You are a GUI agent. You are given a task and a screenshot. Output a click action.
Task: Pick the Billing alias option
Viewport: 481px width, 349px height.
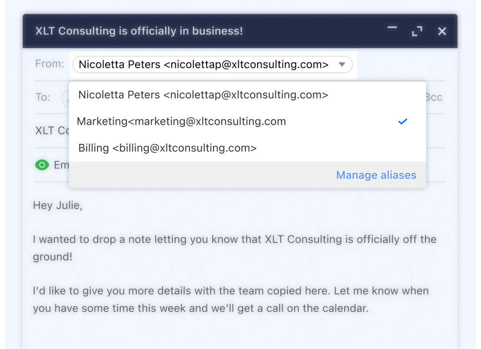(x=168, y=148)
